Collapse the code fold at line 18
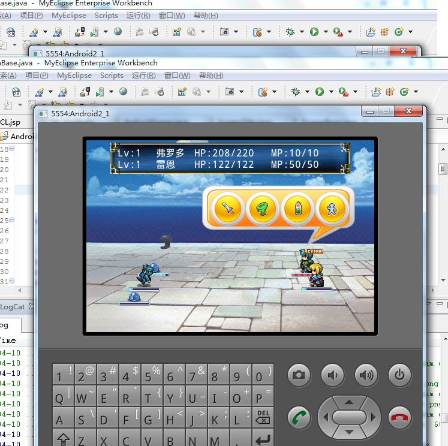448x446 pixels. tap(12, 149)
